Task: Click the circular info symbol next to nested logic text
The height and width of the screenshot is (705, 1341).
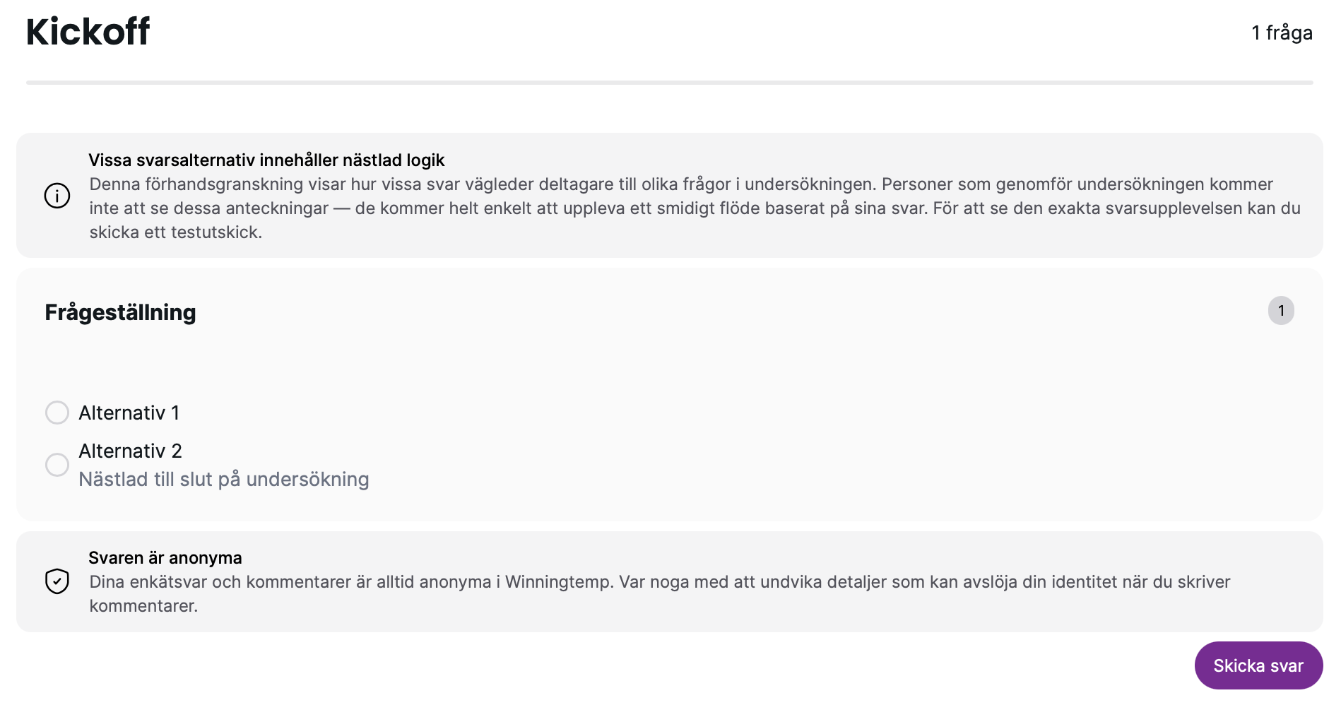Action: click(57, 196)
